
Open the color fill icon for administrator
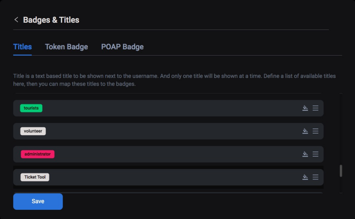[x=305, y=154]
